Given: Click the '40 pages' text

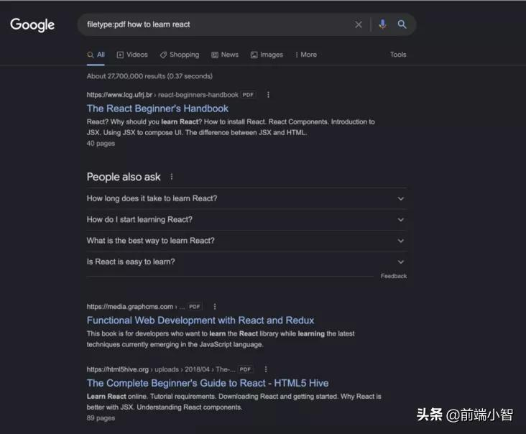Looking at the screenshot, I should [x=101, y=143].
